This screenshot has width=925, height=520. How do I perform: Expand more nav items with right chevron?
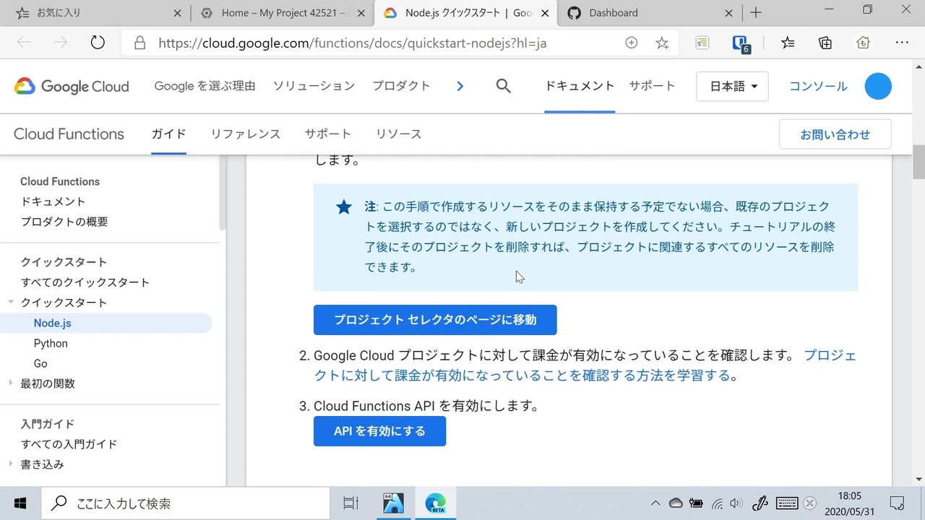pos(460,86)
